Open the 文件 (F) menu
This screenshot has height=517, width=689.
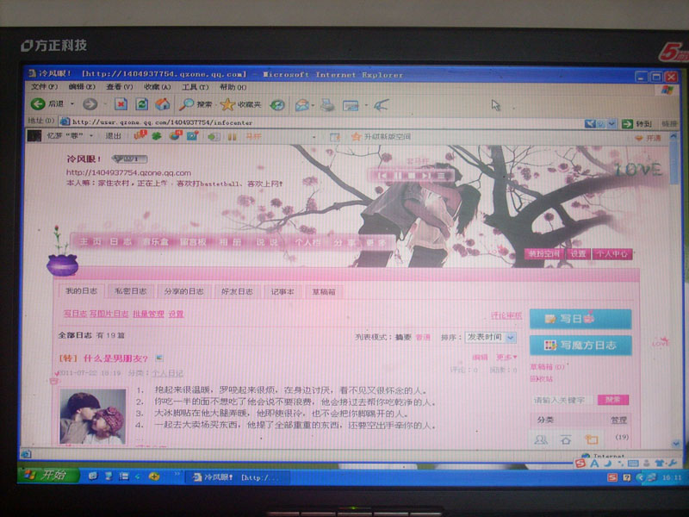(x=44, y=87)
